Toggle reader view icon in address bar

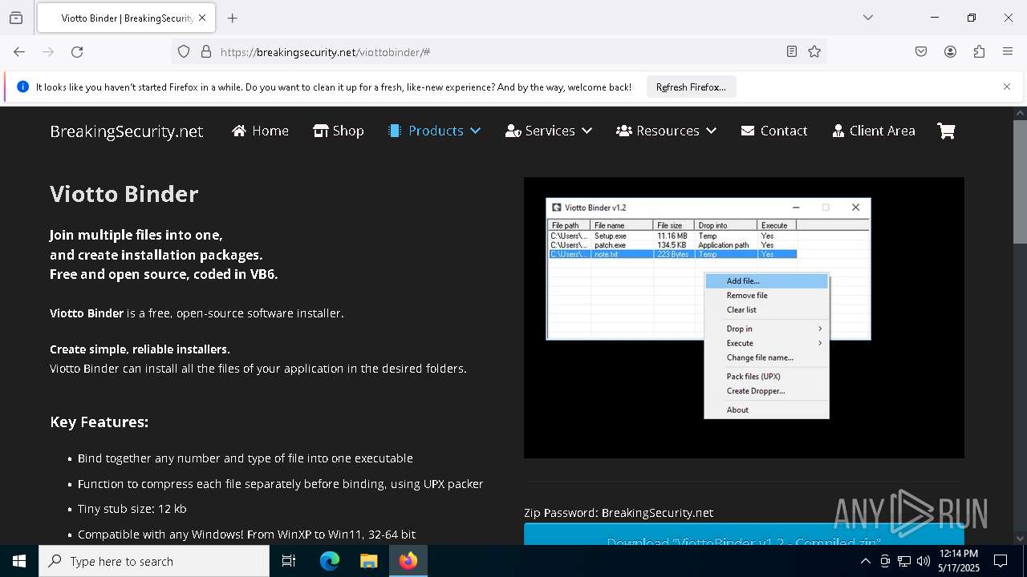tap(792, 51)
